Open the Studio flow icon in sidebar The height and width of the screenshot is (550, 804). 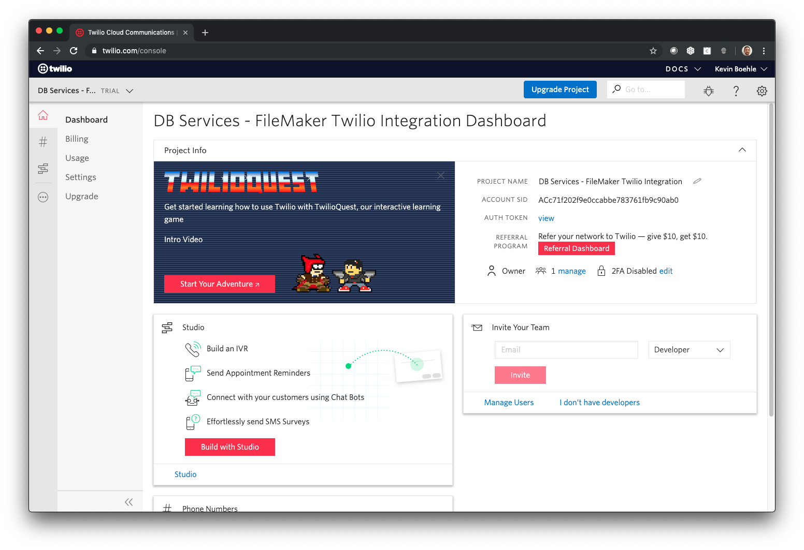(43, 168)
